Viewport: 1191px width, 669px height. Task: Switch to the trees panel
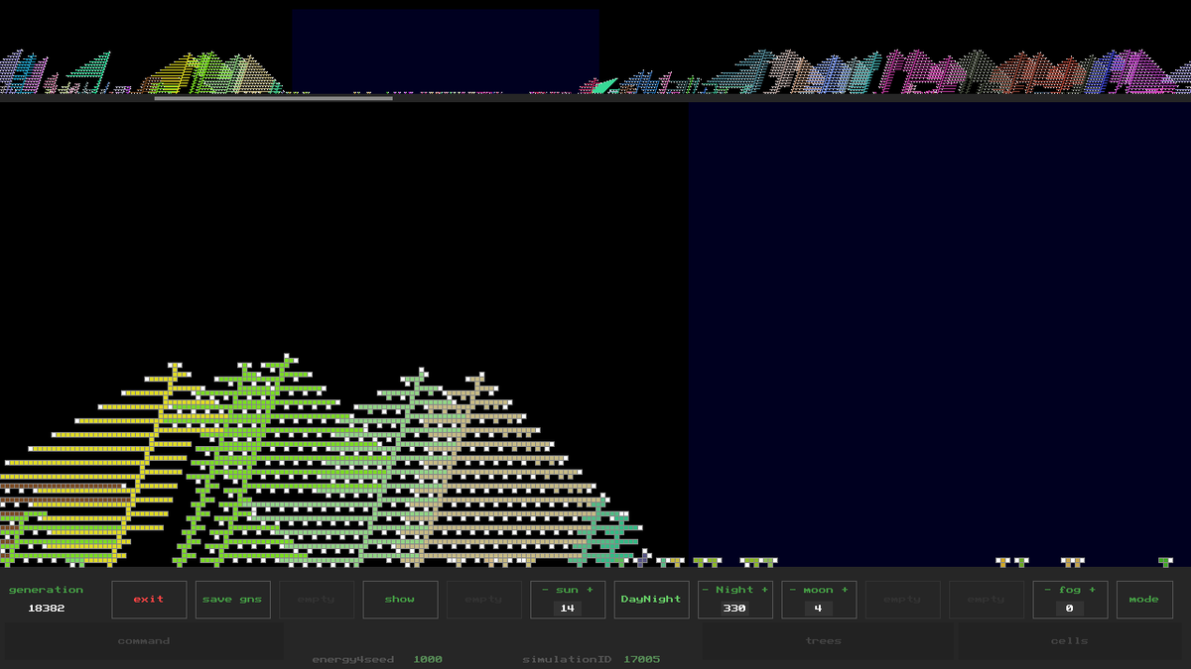pyautogui.click(x=824, y=641)
